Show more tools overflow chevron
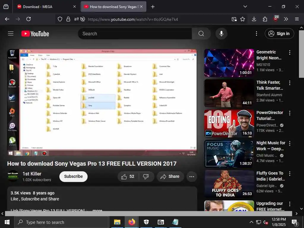This screenshot has width=304, height=228. [286, 19]
